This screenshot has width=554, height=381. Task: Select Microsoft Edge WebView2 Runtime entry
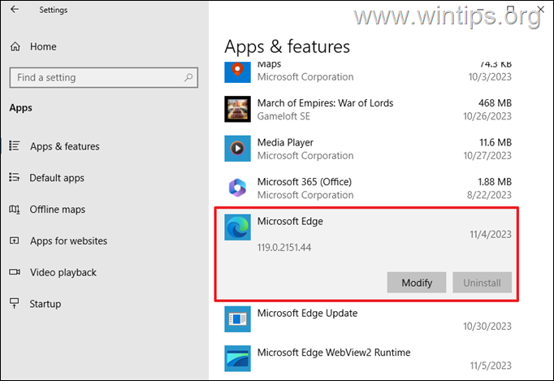click(368, 358)
